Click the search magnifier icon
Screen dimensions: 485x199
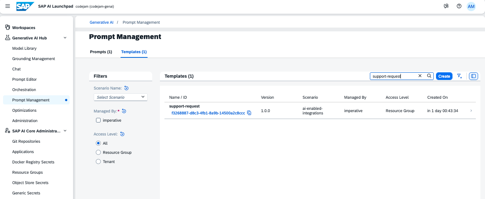[x=429, y=76]
